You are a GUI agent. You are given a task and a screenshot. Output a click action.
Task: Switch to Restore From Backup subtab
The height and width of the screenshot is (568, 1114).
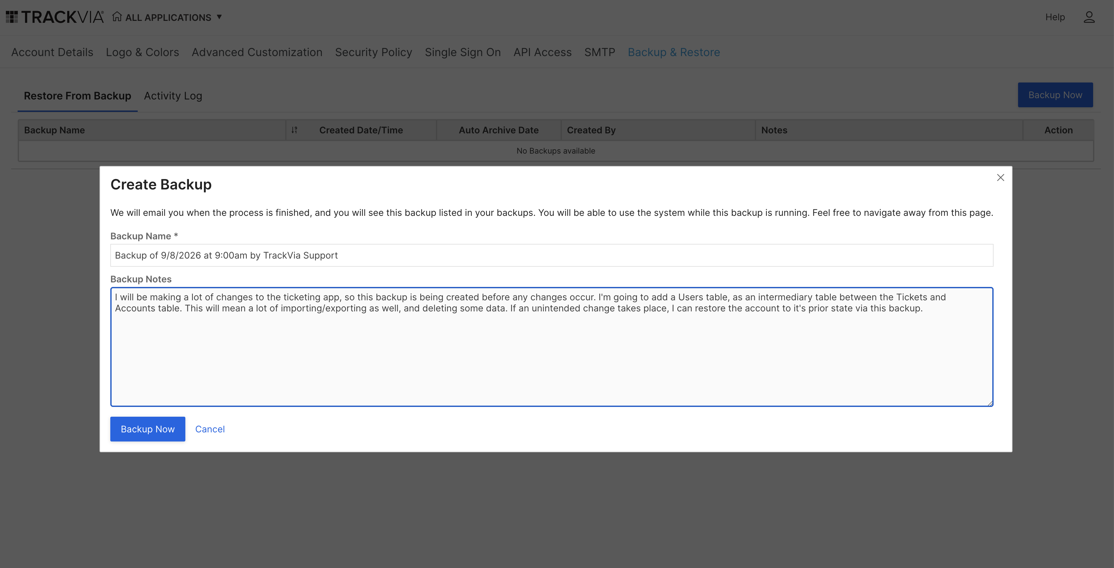(77, 96)
